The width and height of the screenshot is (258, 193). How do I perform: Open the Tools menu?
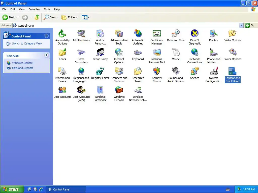tap(47, 9)
